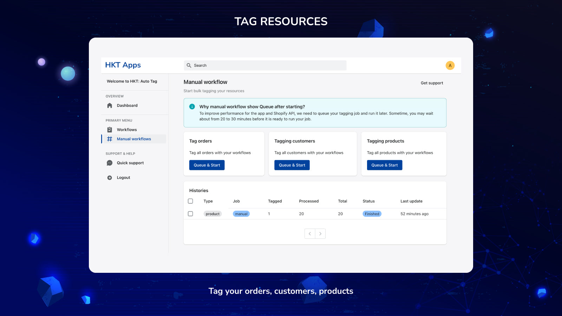Click the Finished status badge
Image resolution: width=562 pixels, height=316 pixels.
372,213
